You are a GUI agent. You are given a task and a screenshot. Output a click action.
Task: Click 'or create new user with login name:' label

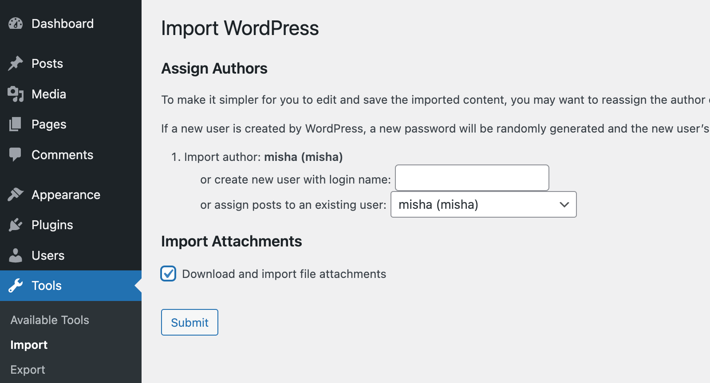296,180
